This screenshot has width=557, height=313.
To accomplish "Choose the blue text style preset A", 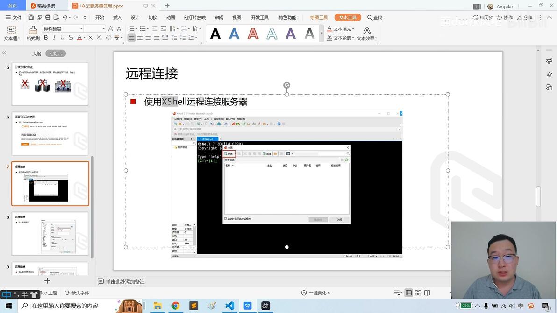I will pos(234,34).
